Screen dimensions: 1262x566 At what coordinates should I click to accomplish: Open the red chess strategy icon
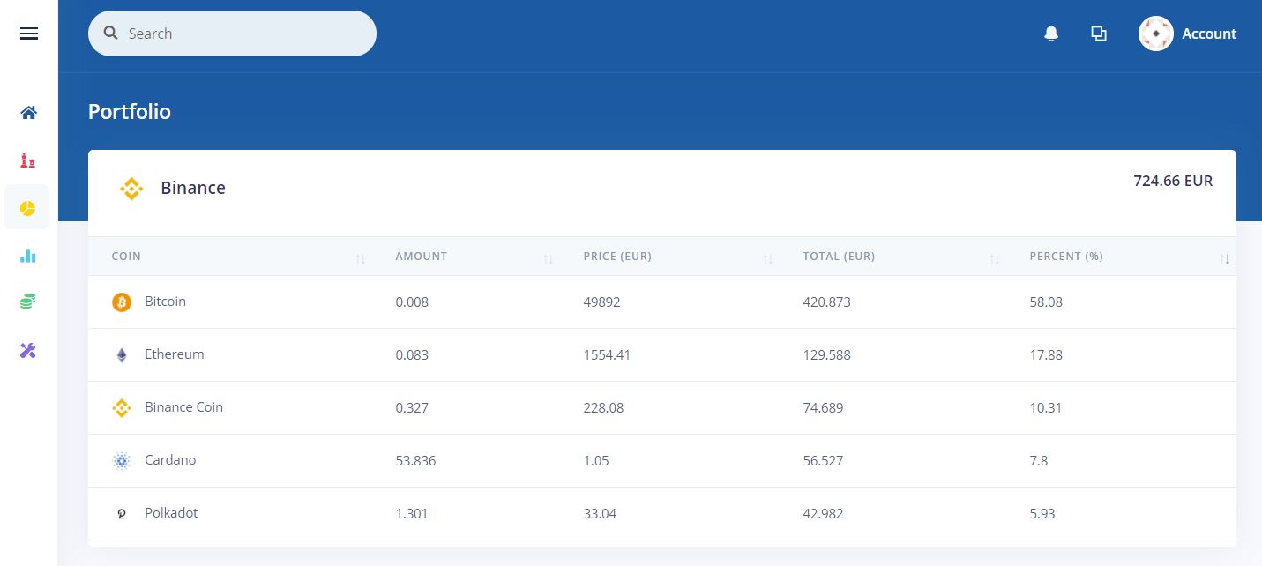tap(28, 160)
